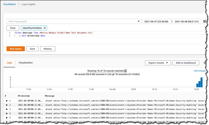Click the Logs Insights breadcrumb text

(28, 4)
